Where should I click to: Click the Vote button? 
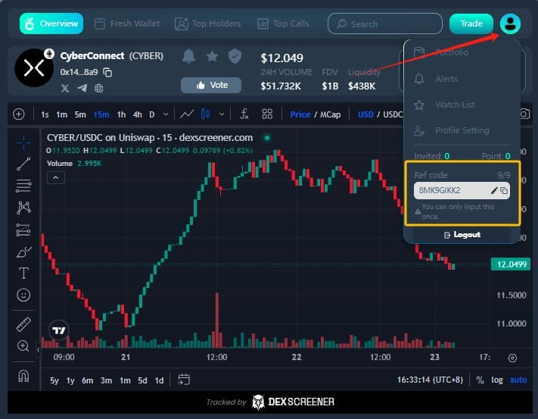point(211,85)
